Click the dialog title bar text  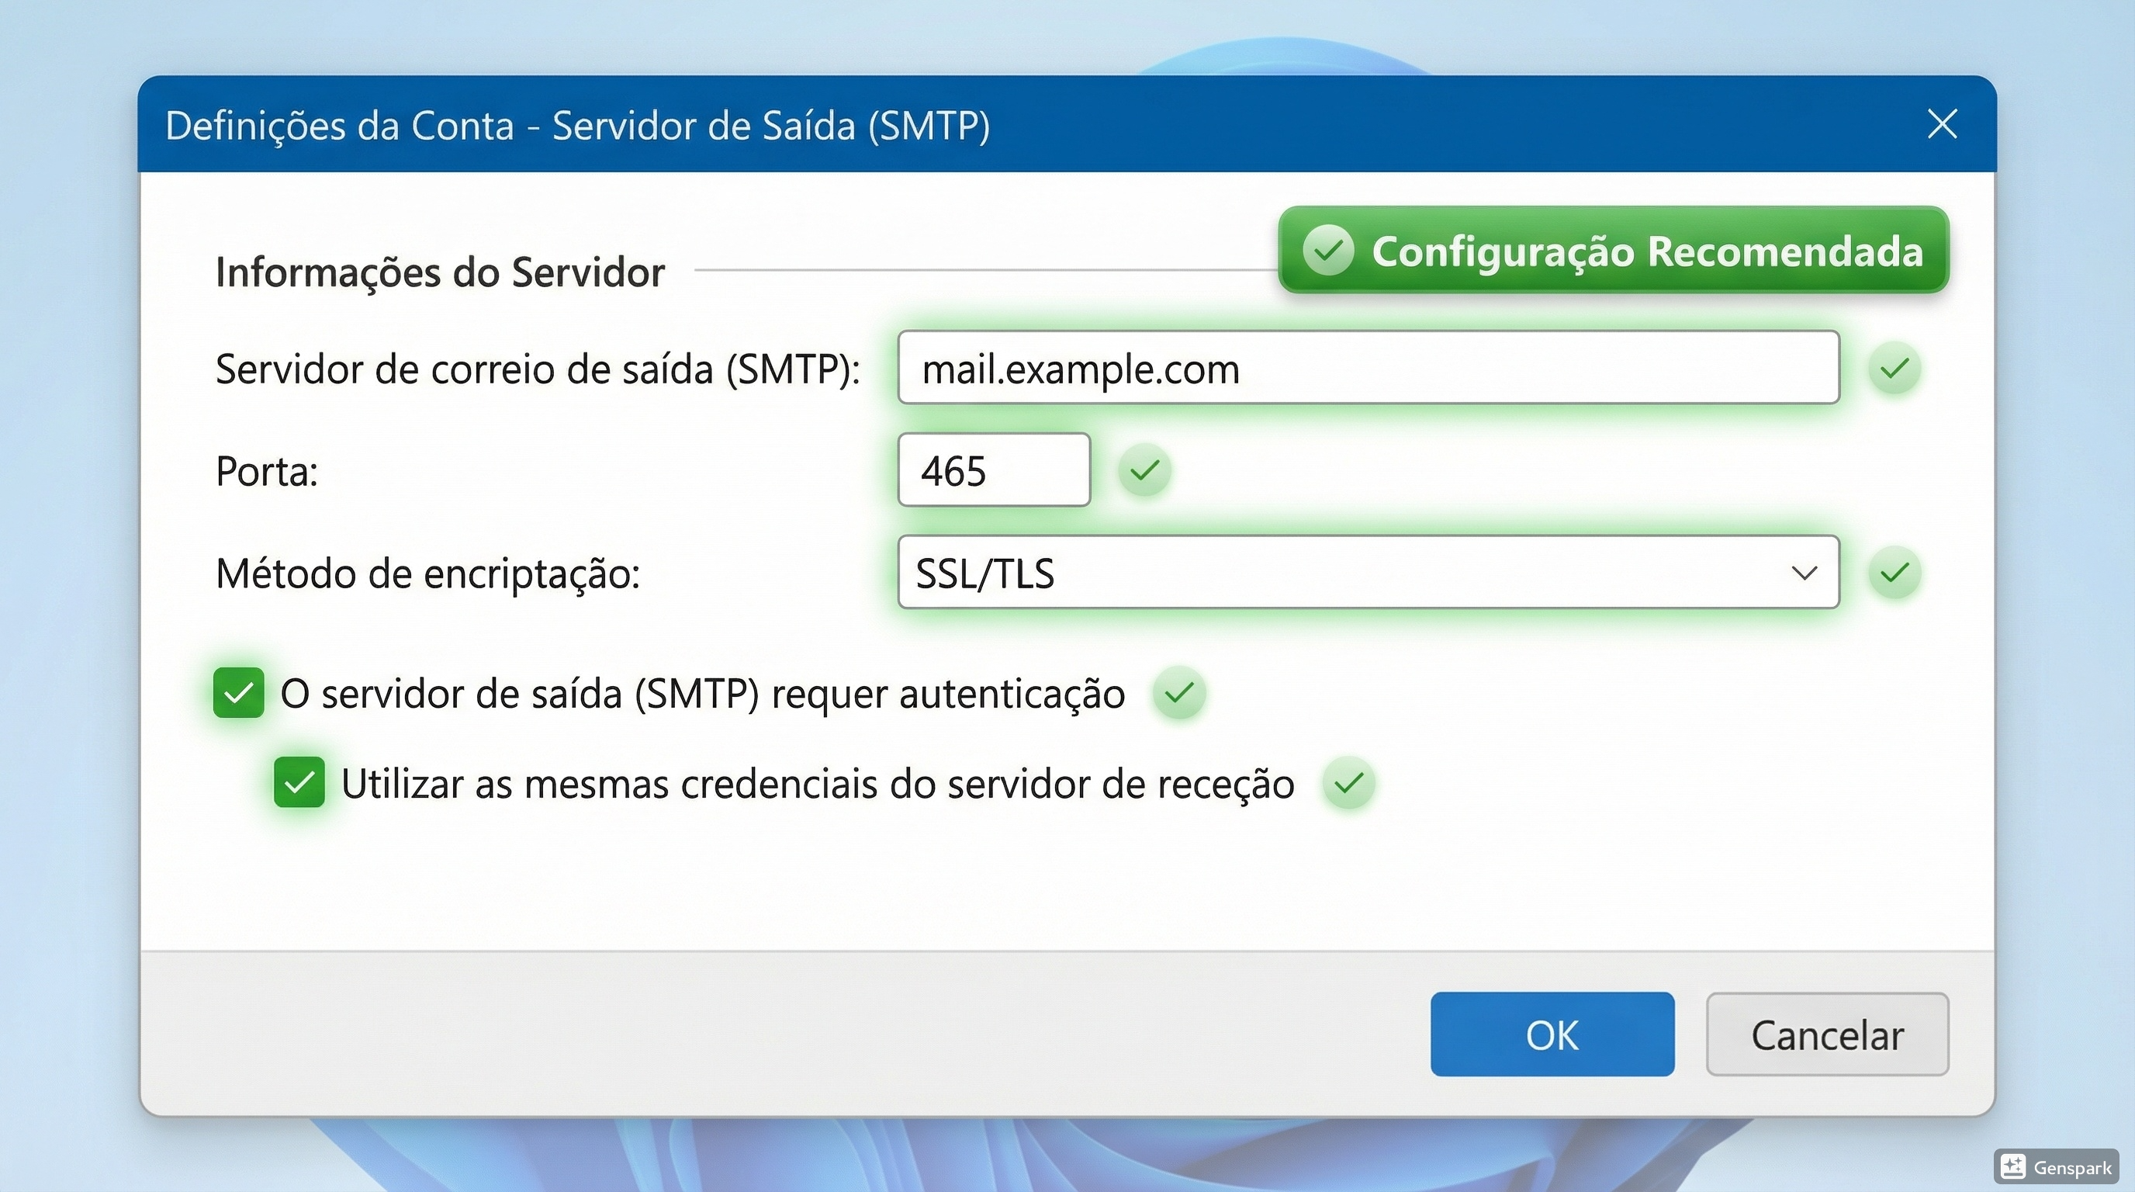(x=578, y=126)
